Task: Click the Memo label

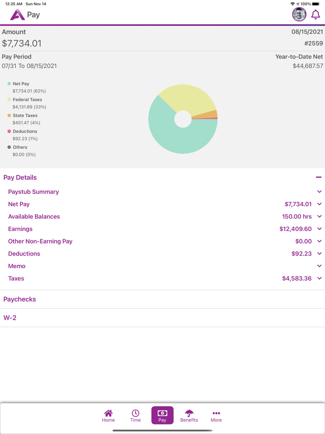Action: tap(17, 266)
